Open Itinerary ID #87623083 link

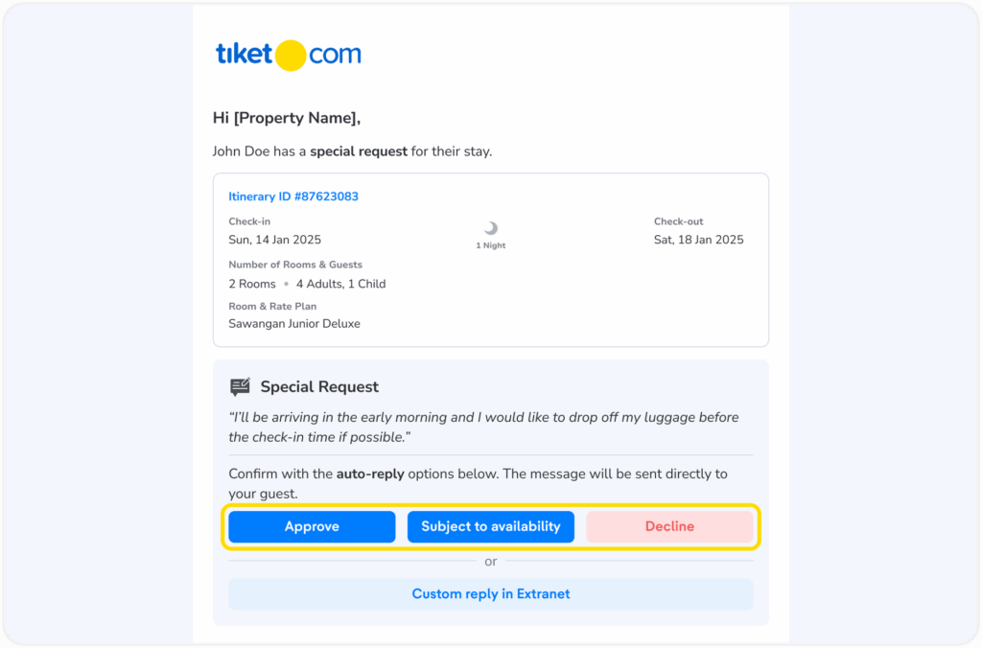tap(293, 197)
